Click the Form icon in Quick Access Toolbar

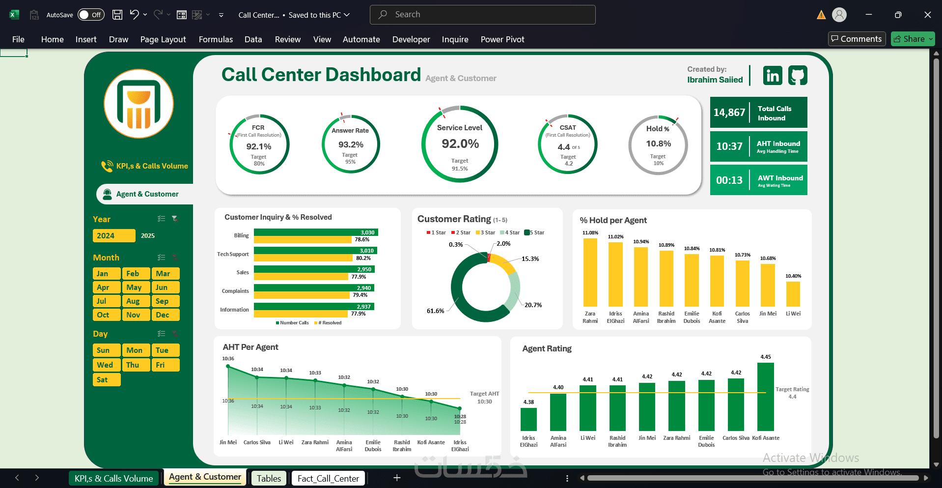(182, 15)
